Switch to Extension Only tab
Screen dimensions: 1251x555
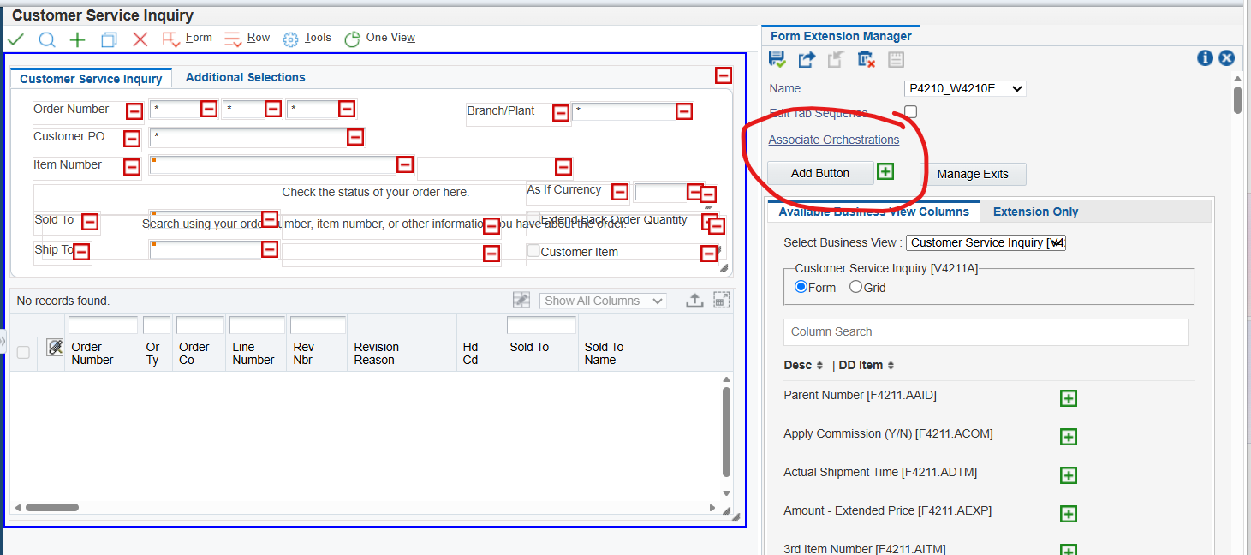tap(1035, 212)
